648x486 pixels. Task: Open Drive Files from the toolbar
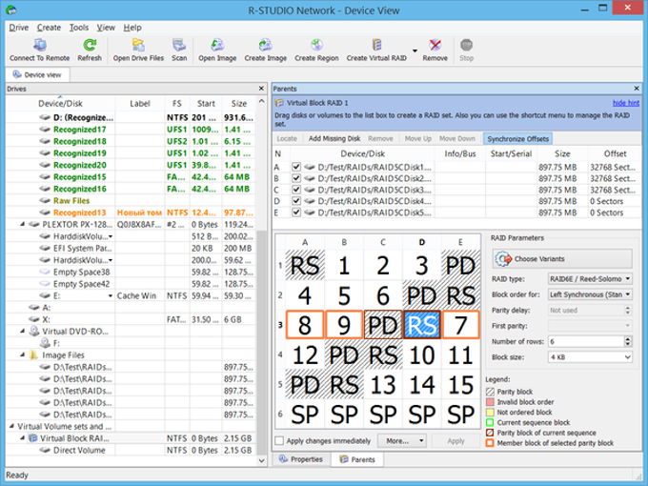click(x=138, y=45)
